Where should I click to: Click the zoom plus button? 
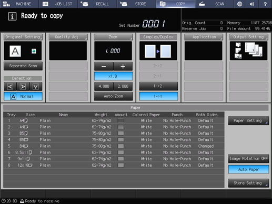pyautogui.click(x=123, y=66)
